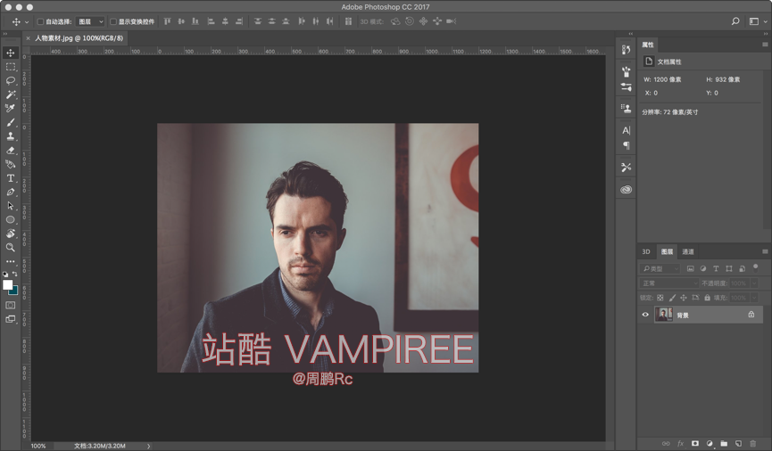Image resolution: width=772 pixels, height=451 pixels.
Task: Select the Ellipse shape tool
Action: click(x=11, y=220)
